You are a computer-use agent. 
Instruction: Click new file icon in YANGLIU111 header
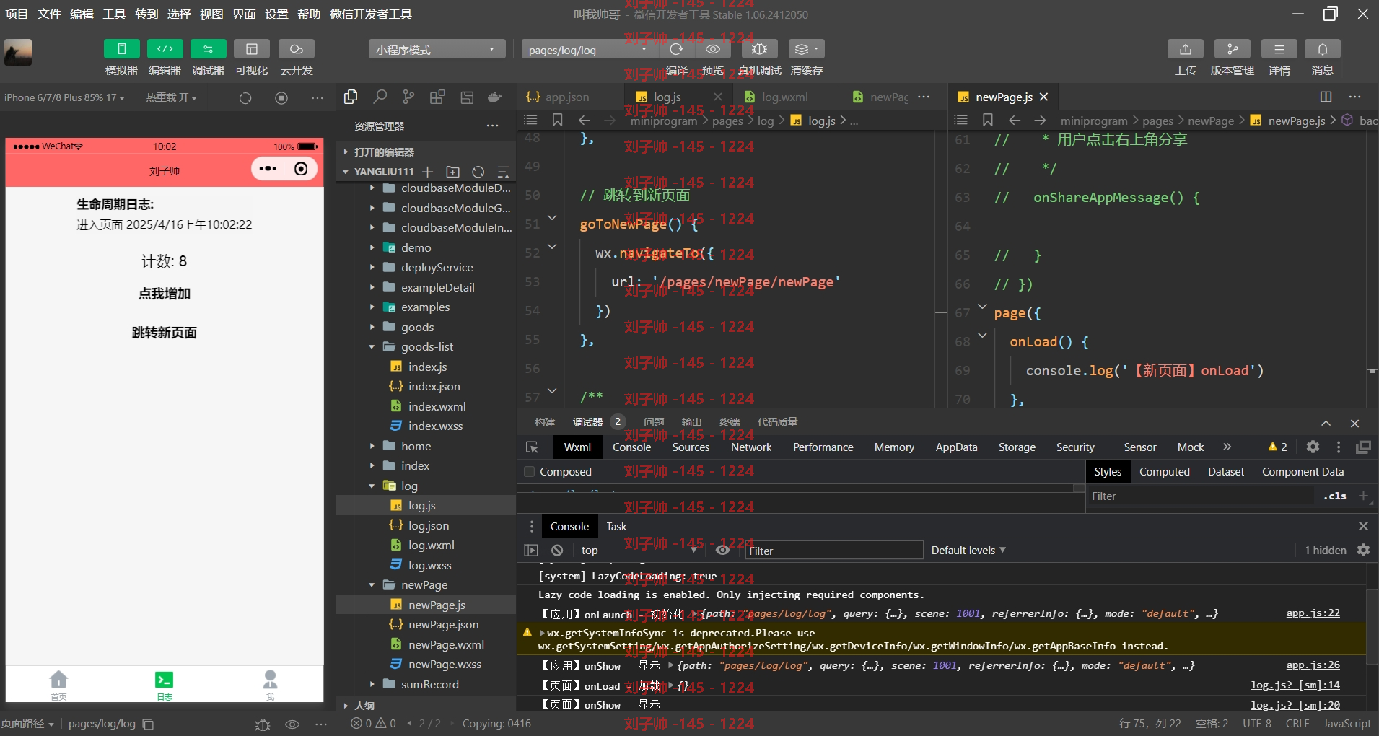click(427, 172)
